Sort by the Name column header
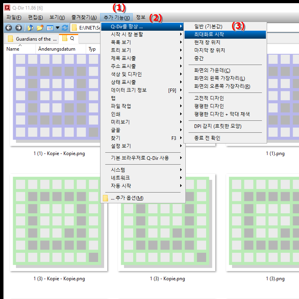Screen dimensions: 299x299 click(20, 49)
